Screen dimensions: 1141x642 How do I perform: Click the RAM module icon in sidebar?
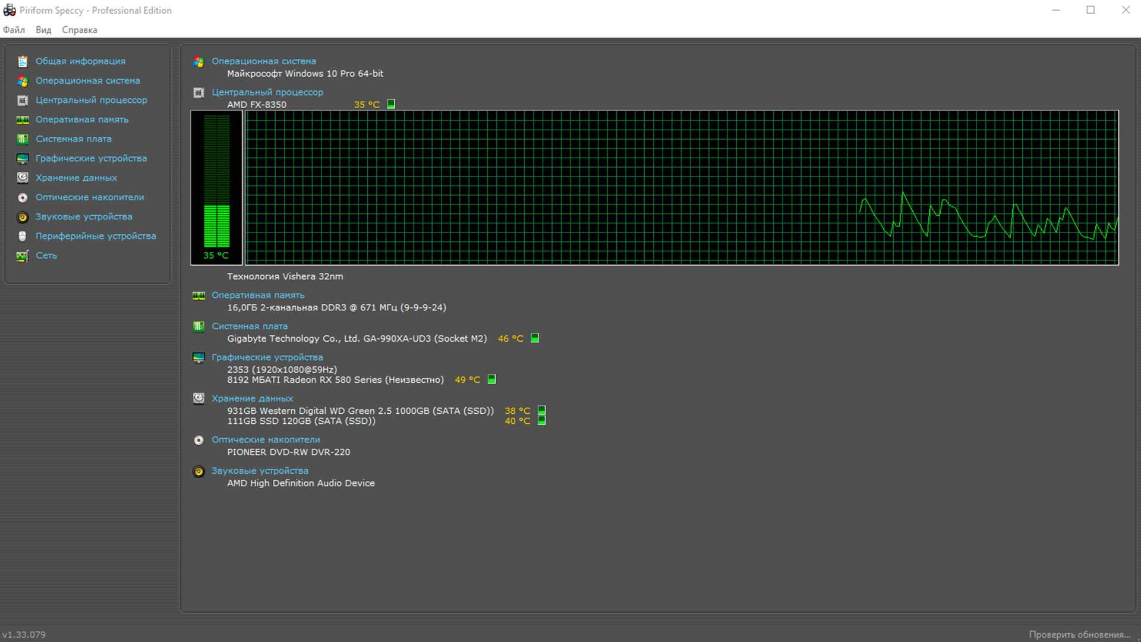coord(23,120)
